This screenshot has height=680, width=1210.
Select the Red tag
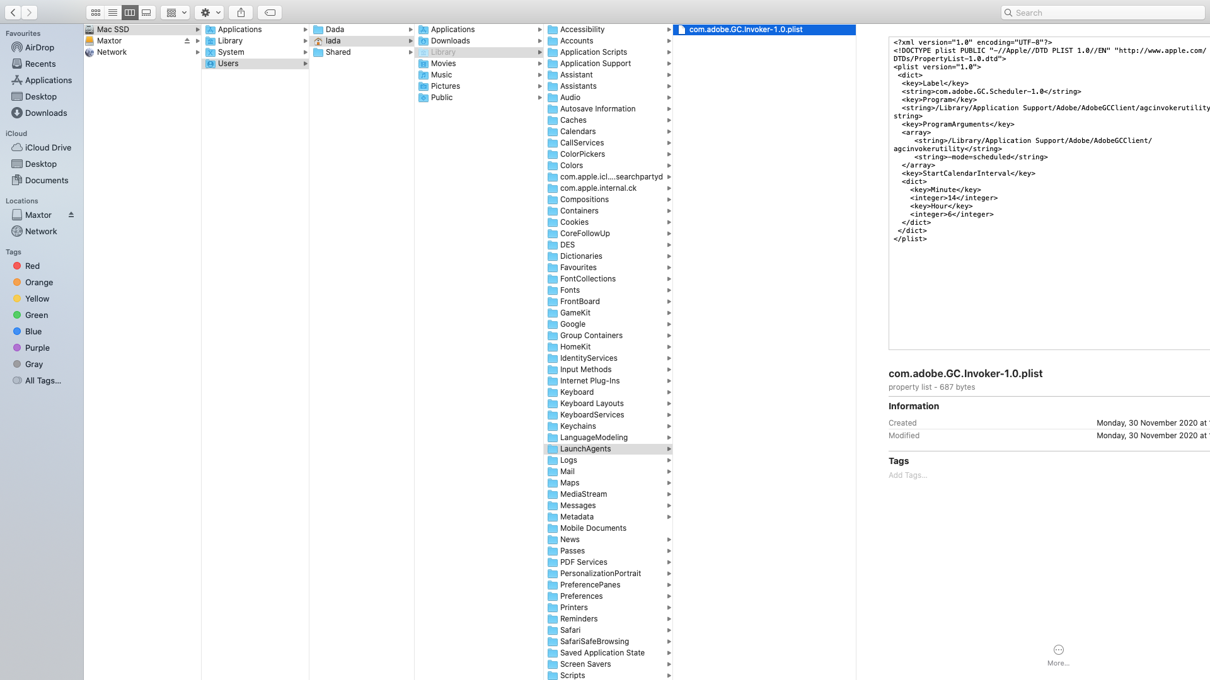pos(32,266)
